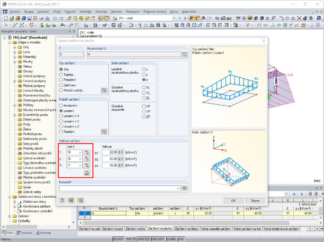Click the Save icon in main toolbar
The width and height of the screenshot is (324, 242).
(29, 18)
